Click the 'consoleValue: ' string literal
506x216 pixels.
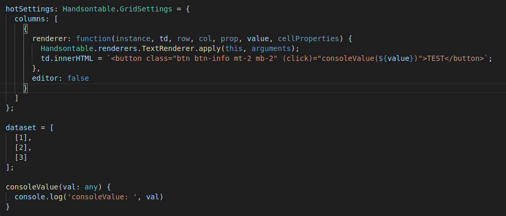pyautogui.click(x=103, y=197)
